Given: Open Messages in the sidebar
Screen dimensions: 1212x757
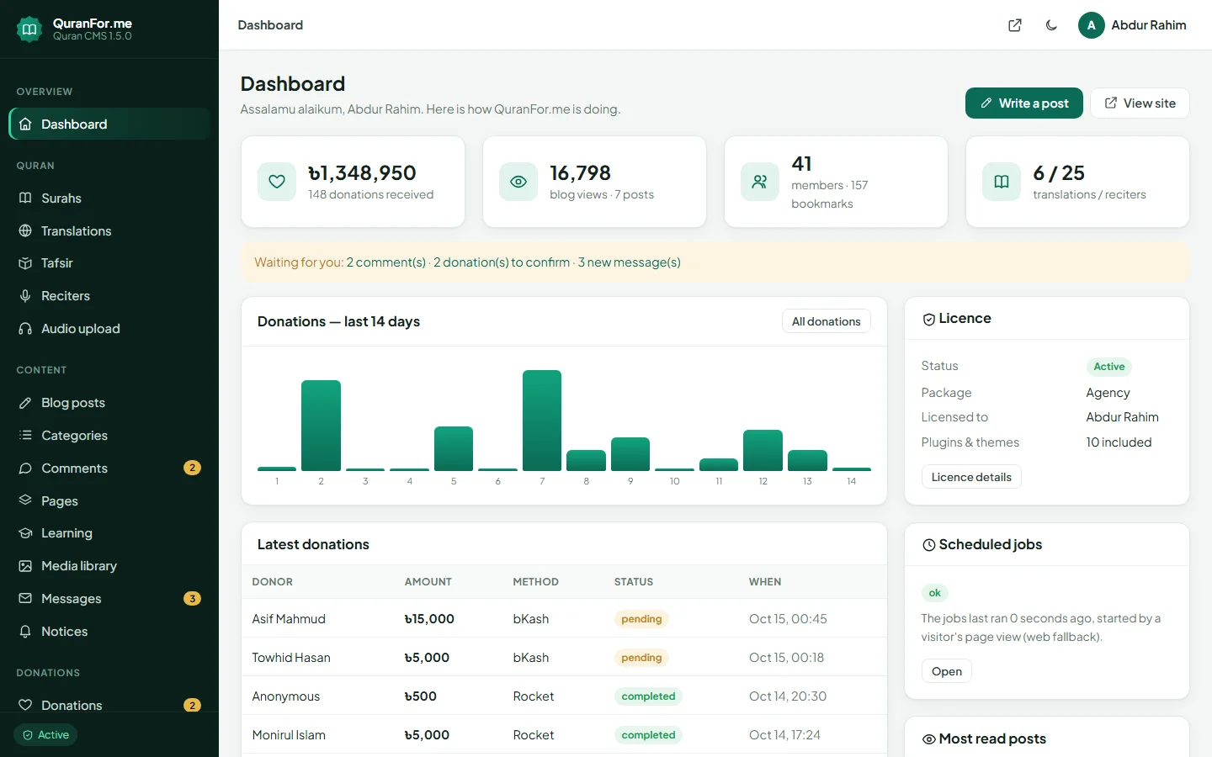Looking at the screenshot, I should [109, 599].
